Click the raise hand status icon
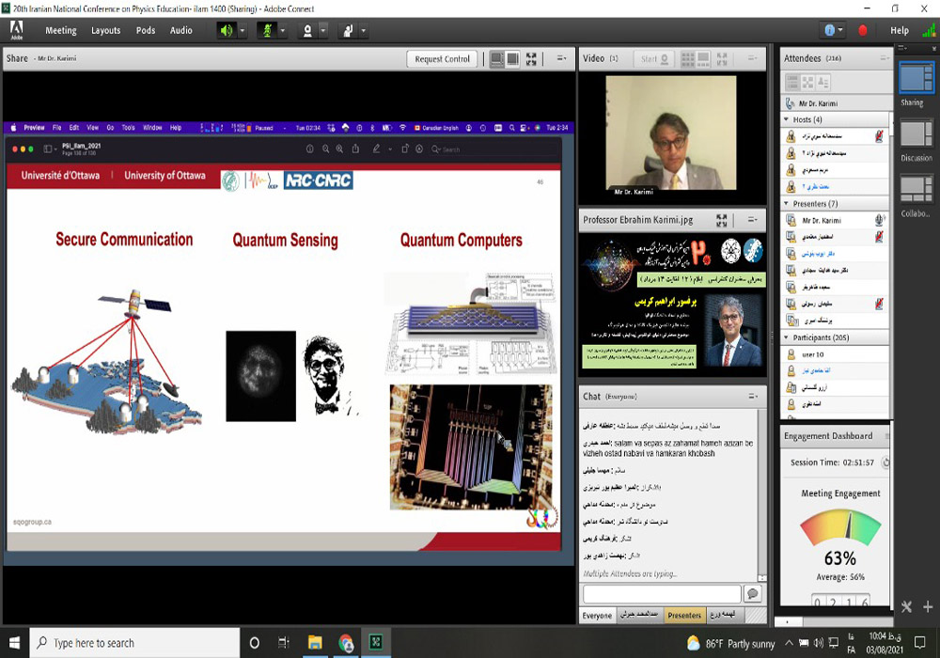Viewport: 940px width, 658px height. coord(348,30)
